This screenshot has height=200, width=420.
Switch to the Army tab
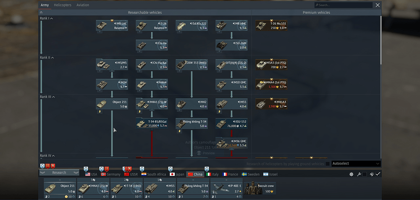click(x=45, y=5)
